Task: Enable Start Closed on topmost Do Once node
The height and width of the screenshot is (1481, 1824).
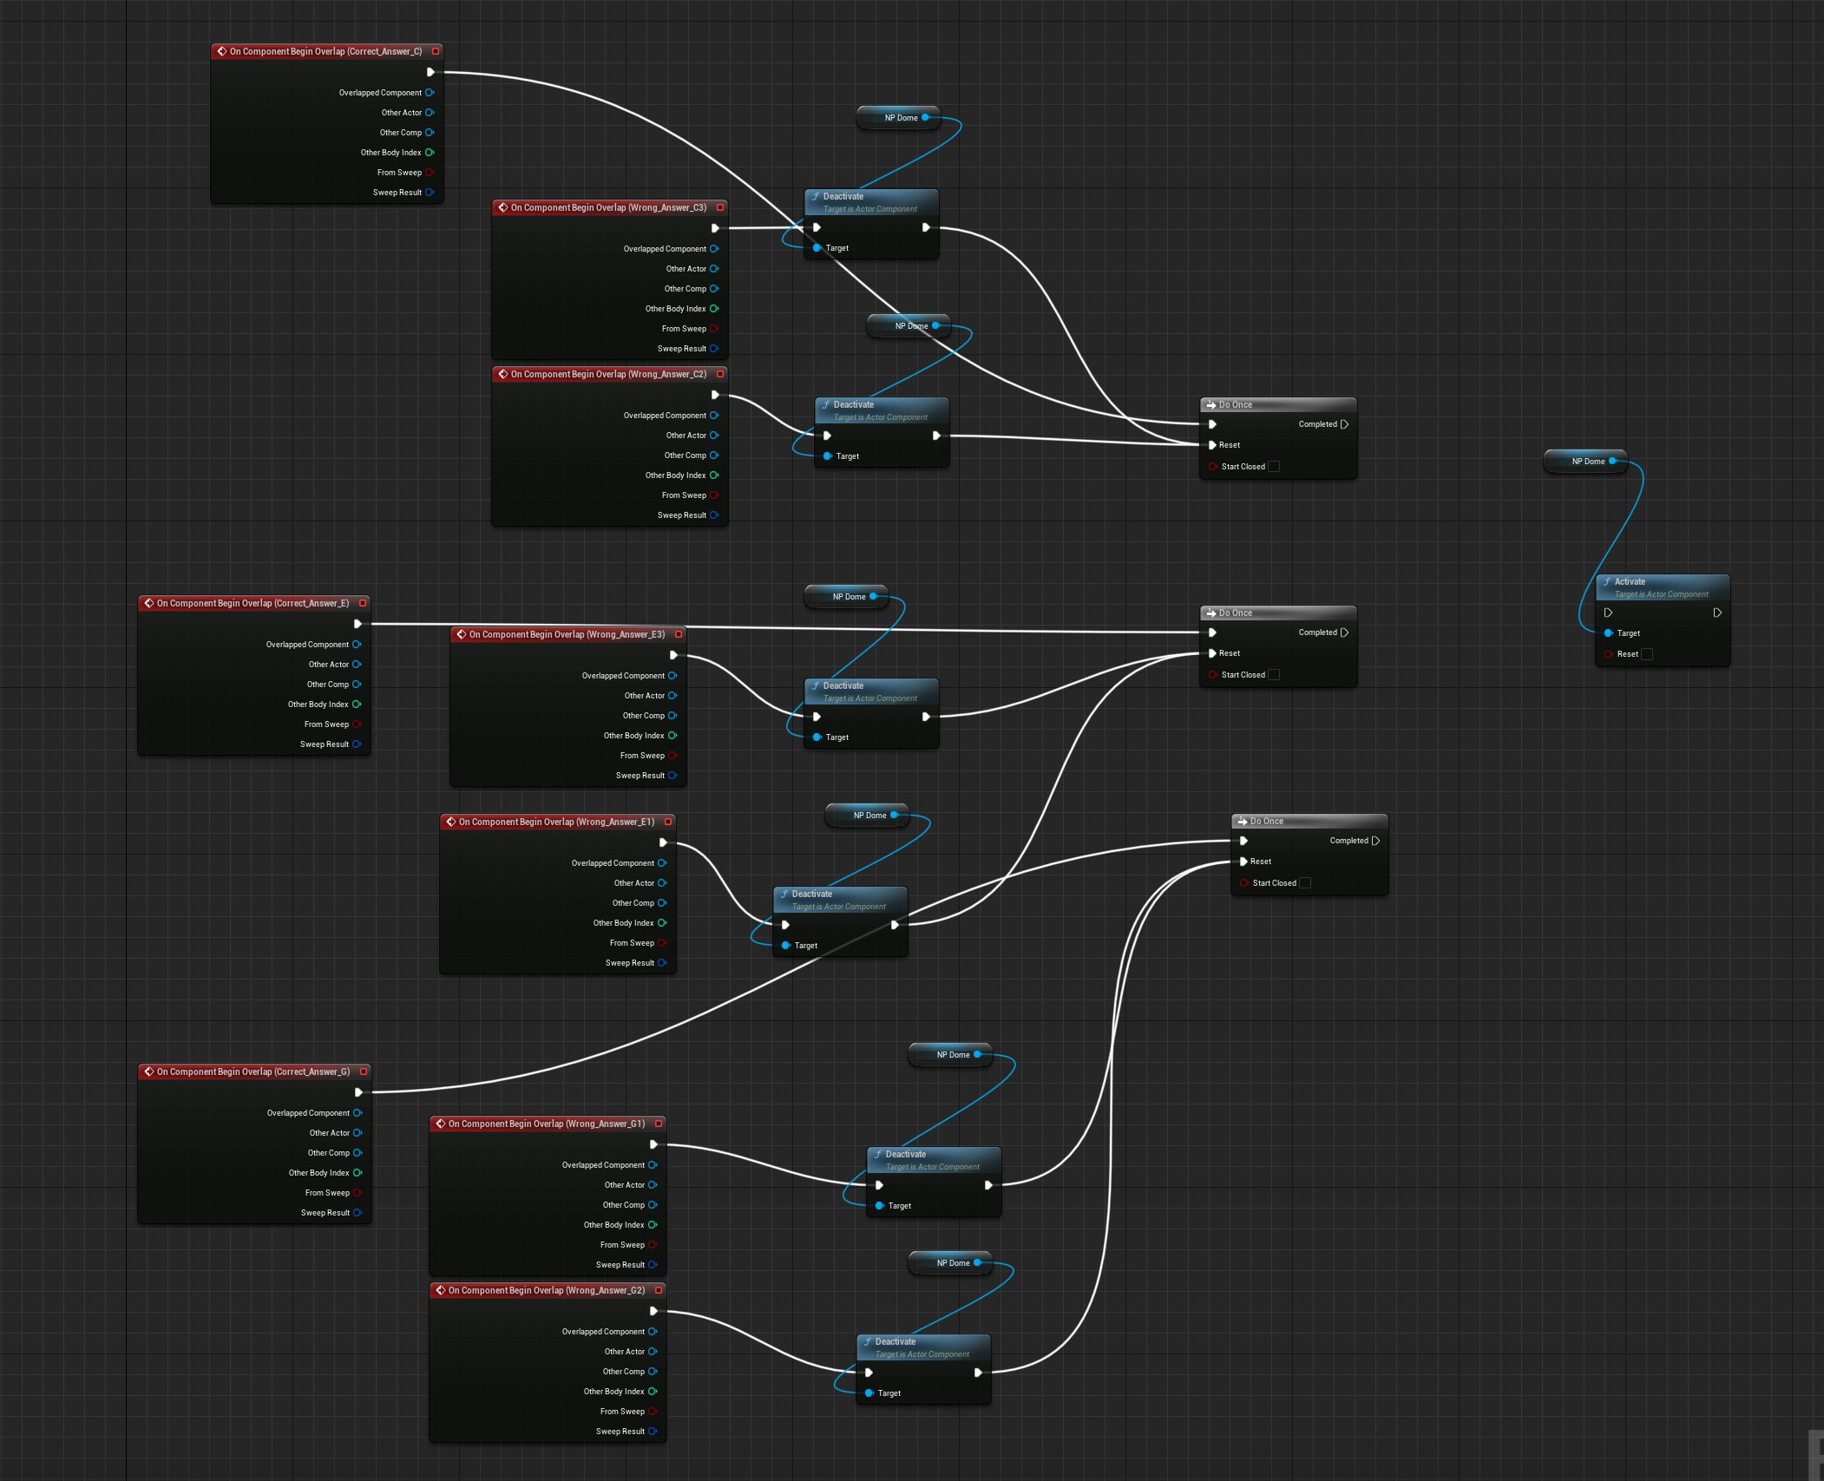Action: click(x=1274, y=467)
